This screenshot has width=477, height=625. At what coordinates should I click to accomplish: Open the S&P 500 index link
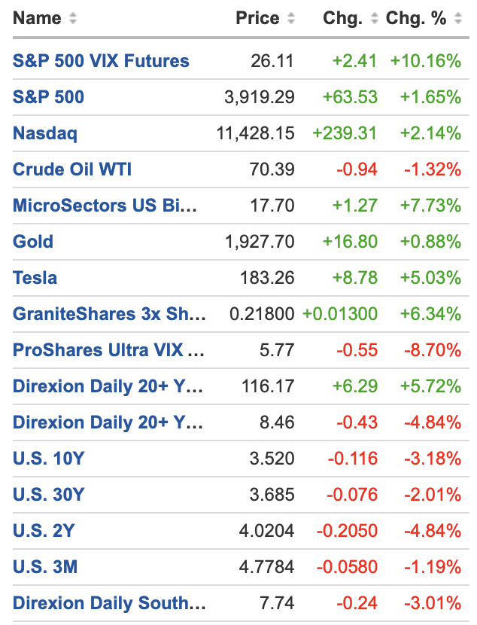48,97
